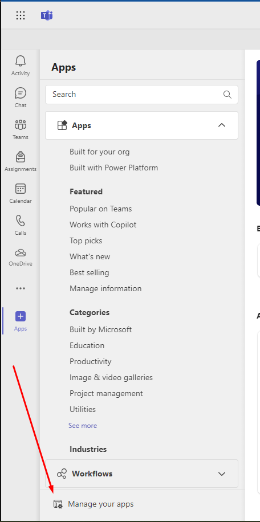Click the Search apps input field

click(x=141, y=95)
